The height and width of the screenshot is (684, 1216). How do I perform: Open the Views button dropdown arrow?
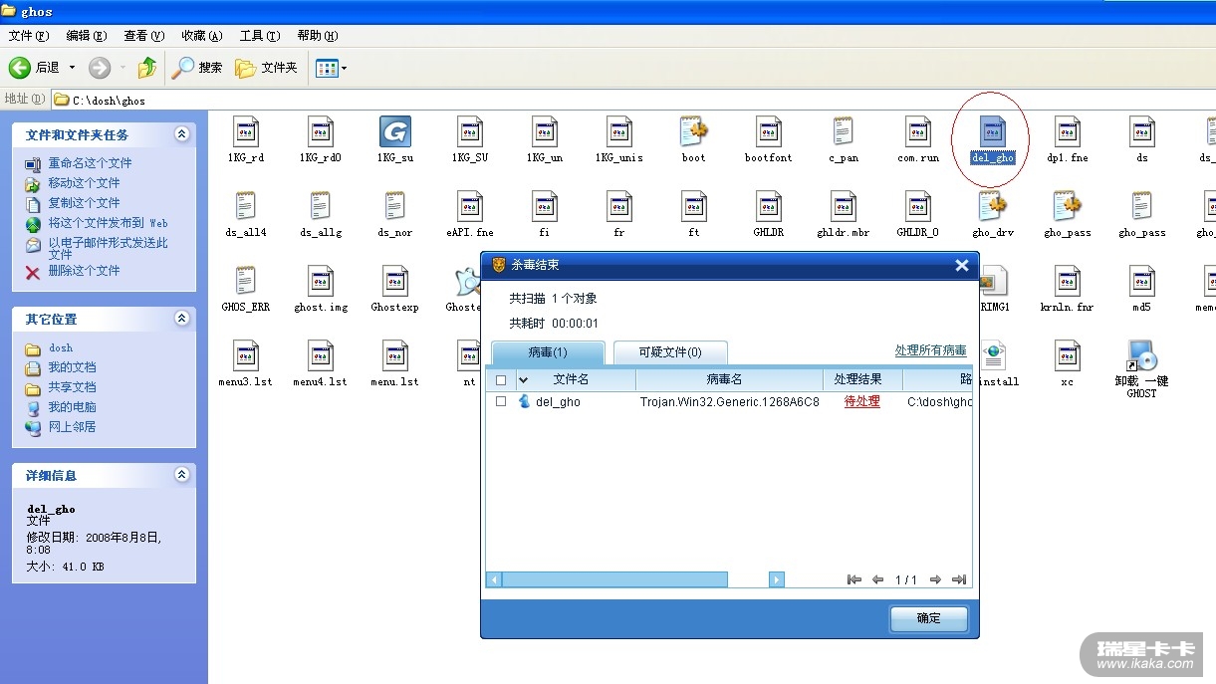[x=345, y=69]
